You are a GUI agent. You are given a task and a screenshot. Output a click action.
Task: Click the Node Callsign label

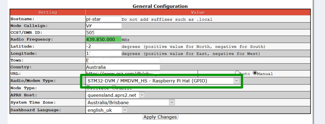pyautogui.click(x=29, y=26)
